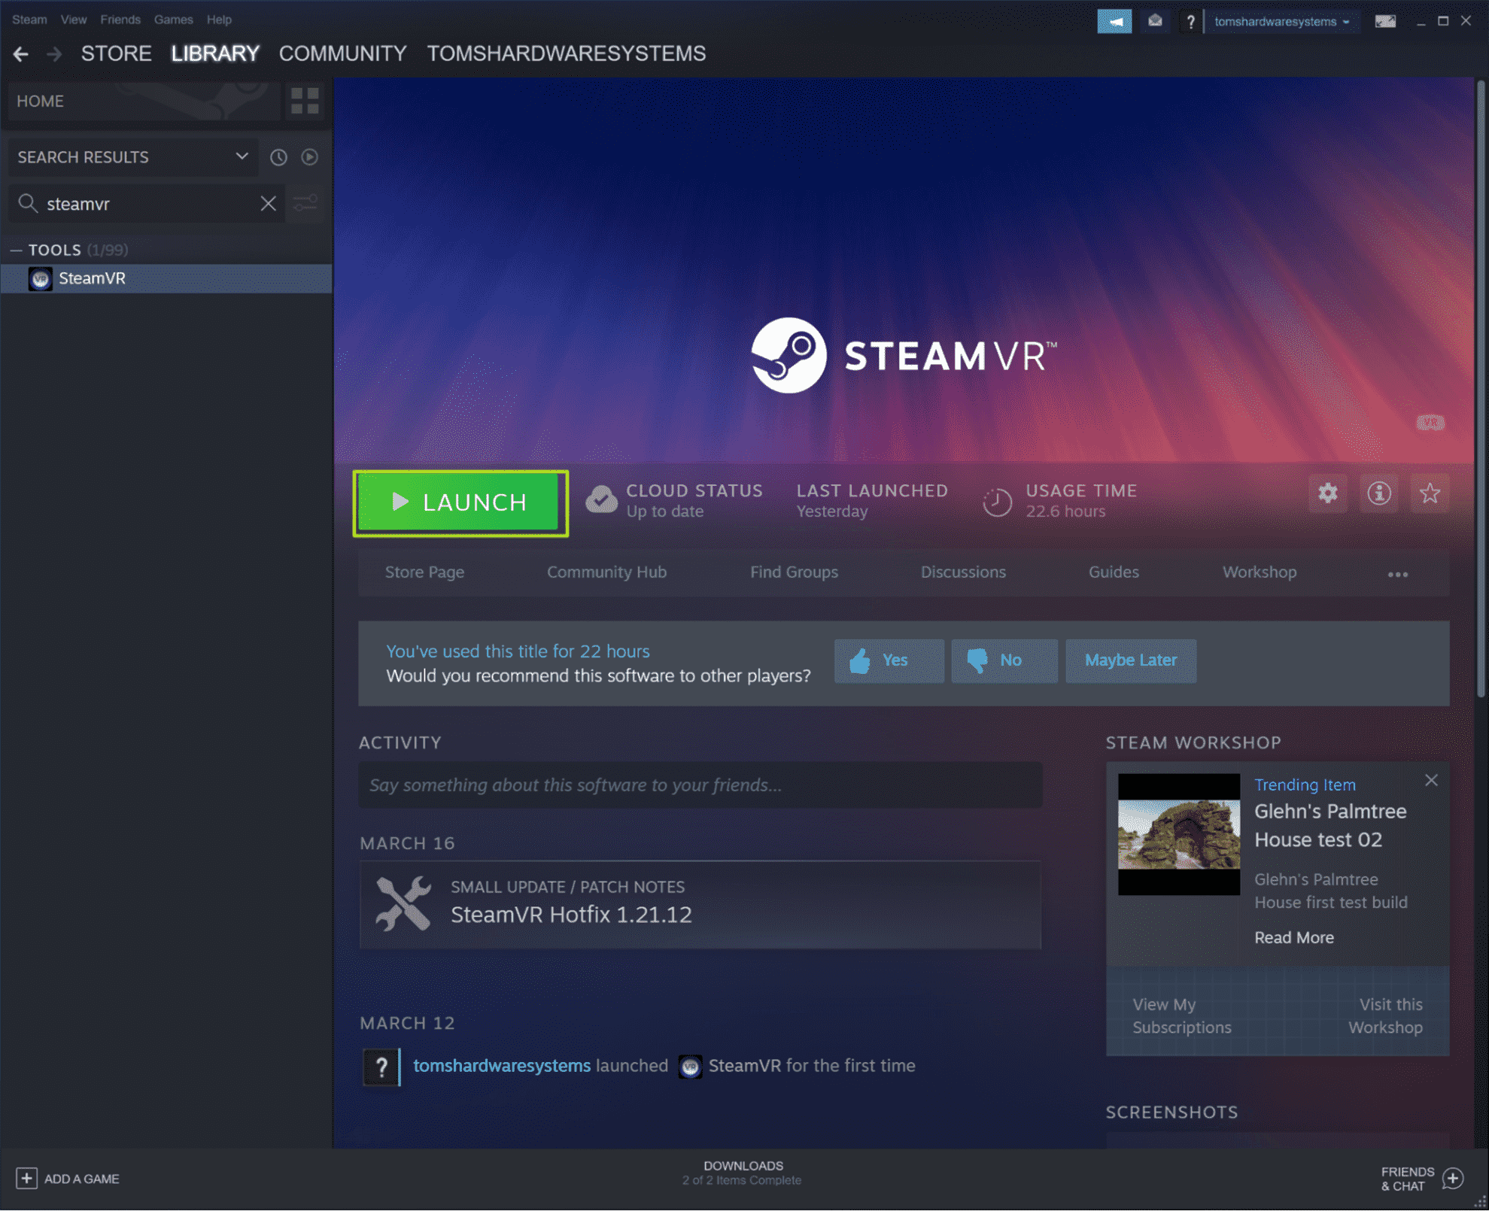Click the thumbs up Yes button
Viewport: 1489px width, 1211px height.
889,661
